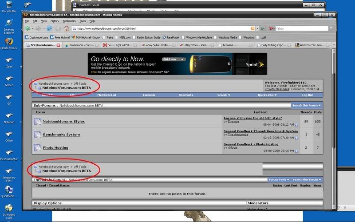Open the list-all-tabs dropdown arrow
The height and width of the screenshot is (222, 355).
(x=334, y=45)
